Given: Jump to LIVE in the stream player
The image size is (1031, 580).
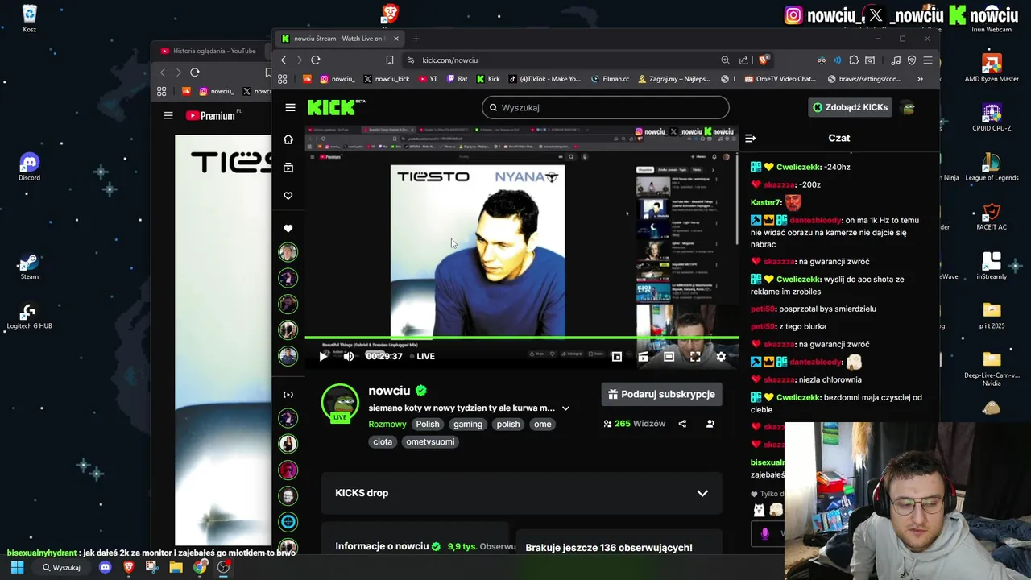Looking at the screenshot, I should pos(422,356).
